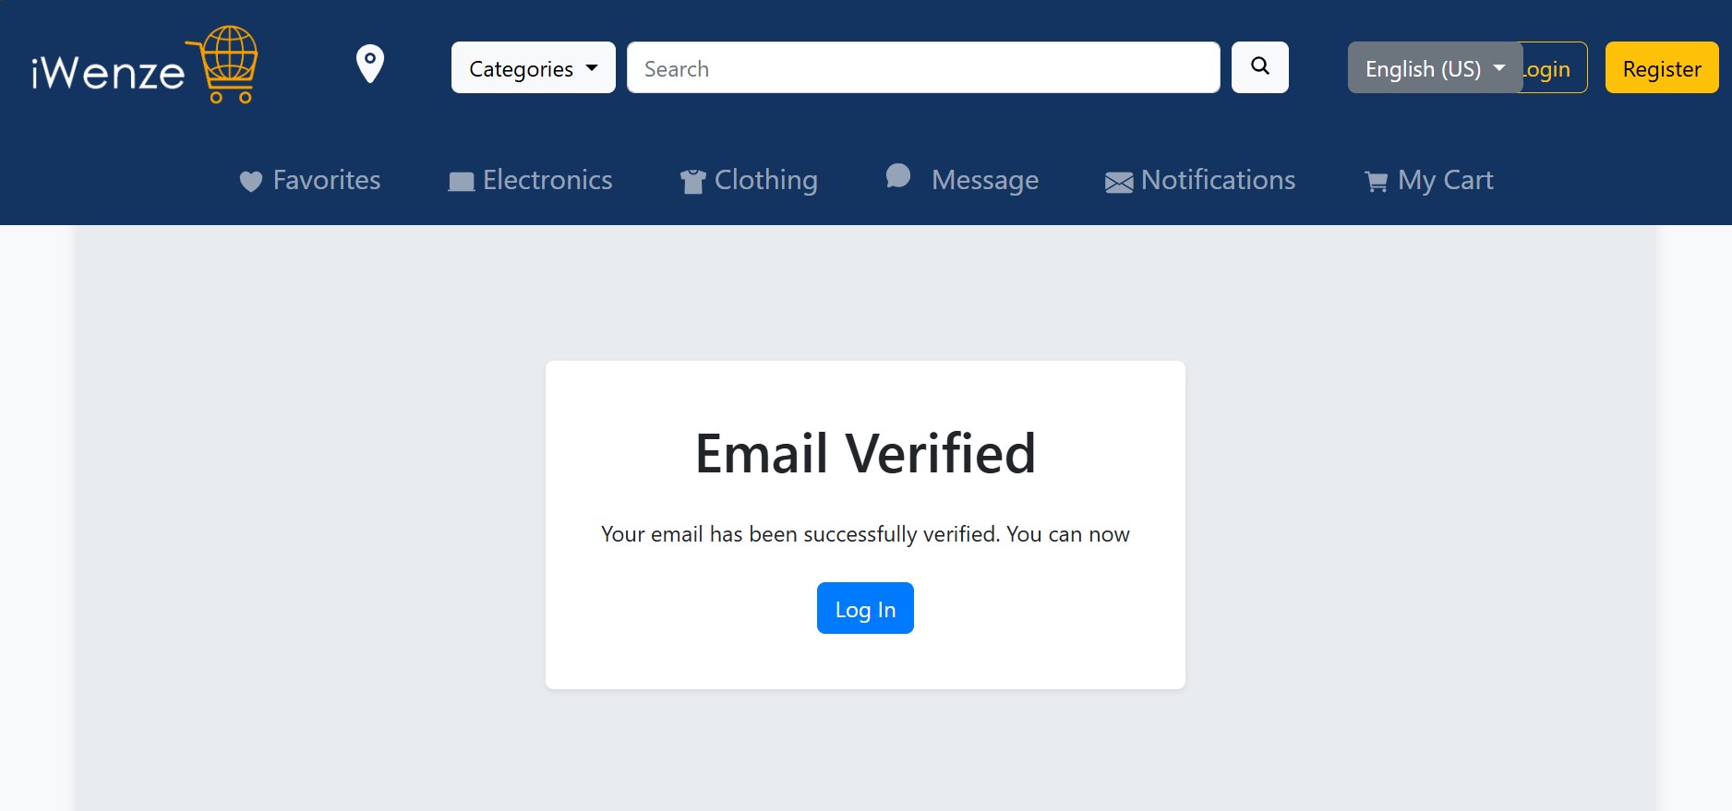Click the iWenze shopping cart logo
This screenshot has width=1732, height=811.
coord(145,66)
